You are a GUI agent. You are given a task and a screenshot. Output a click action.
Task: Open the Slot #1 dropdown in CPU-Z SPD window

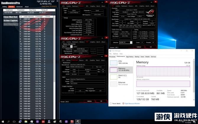tap(71, 47)
